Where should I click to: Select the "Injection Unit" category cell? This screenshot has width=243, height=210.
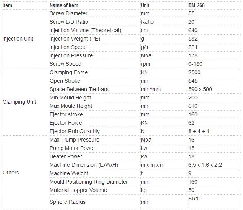pos(18,39)
